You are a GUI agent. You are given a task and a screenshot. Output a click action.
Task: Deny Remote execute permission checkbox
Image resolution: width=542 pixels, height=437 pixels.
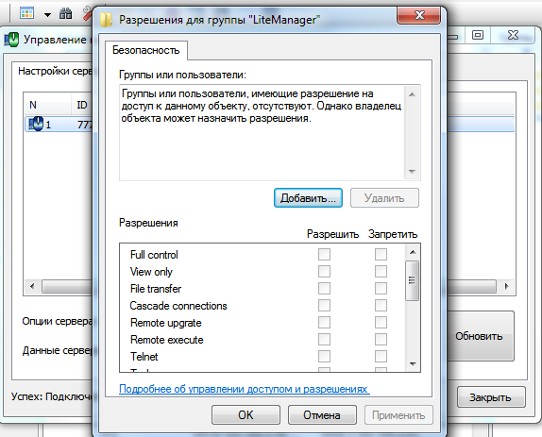(x=381, y=339)
